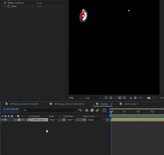Click the lock column header icon
Viewport: 164px width, 155px height.
tap(12, 116)
